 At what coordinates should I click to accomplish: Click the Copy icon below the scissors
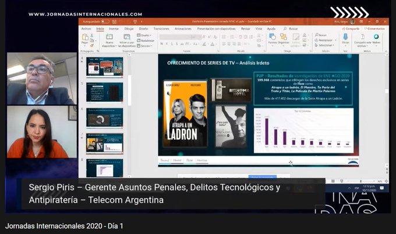92,40
